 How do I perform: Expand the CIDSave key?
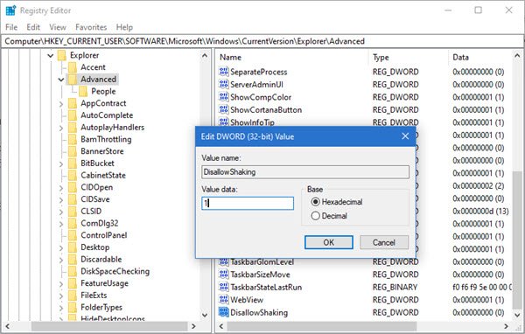61,200
